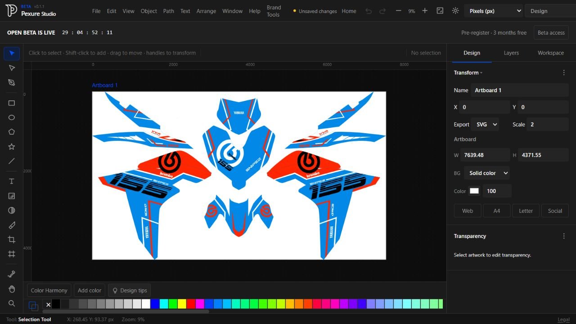Click the artboard width W field
The image size is (576, 324).
485,155
